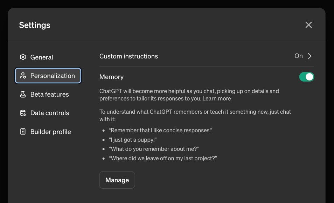Open the Builder profile section

[x=50, y=132]
